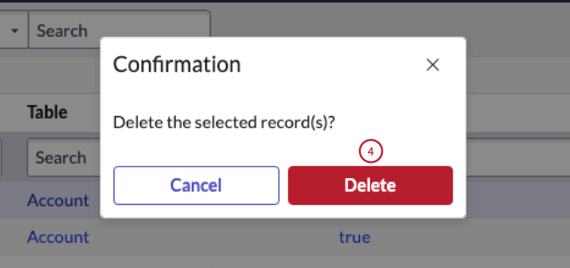Image resolution: width=570 pixels, height=268 pixels.
Task: Sort by the Table column header
Action: [47, 112]
